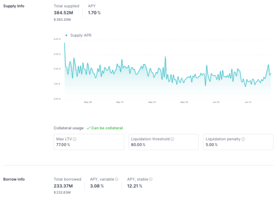This screenshot has width=278, height=207.
Task: Click the Jun 05 date on chart axis
Action: tap(216, 102)
